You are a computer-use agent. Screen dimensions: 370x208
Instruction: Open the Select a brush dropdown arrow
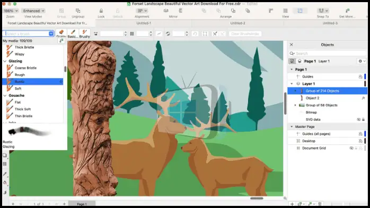click(x=51, y=33)
